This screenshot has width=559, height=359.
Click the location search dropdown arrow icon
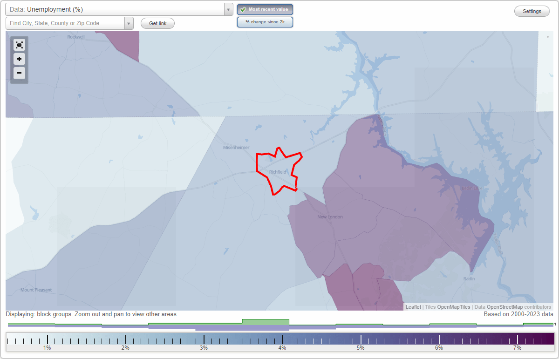pos(129,23)
